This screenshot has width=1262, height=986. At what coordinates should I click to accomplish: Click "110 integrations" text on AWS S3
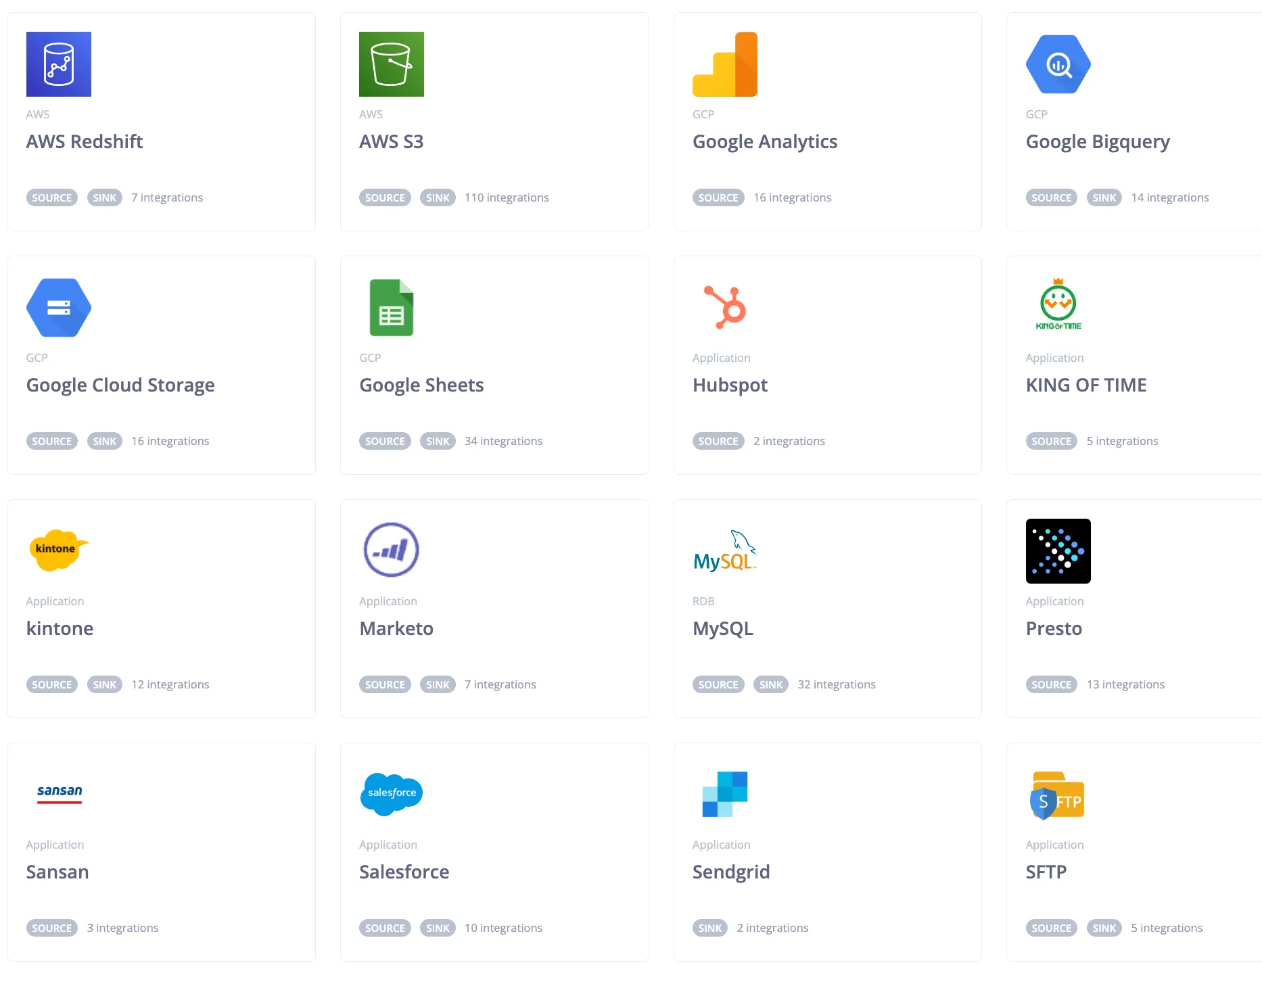(507, 197)
